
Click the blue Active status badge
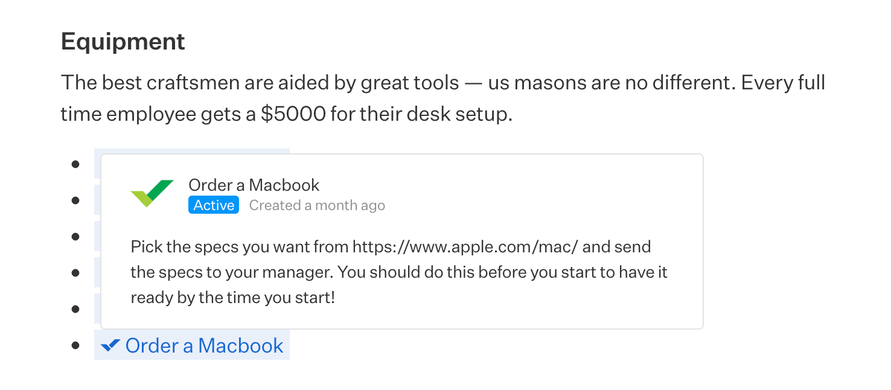(x=214, y=205)
